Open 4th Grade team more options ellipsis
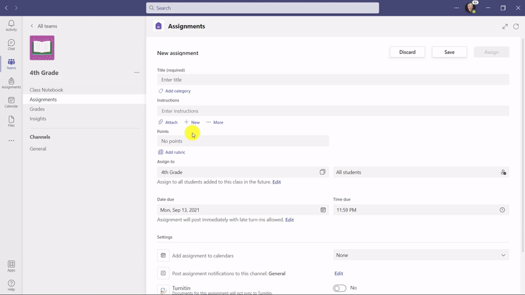The image size is (525, 295). [x=136, y=73]
